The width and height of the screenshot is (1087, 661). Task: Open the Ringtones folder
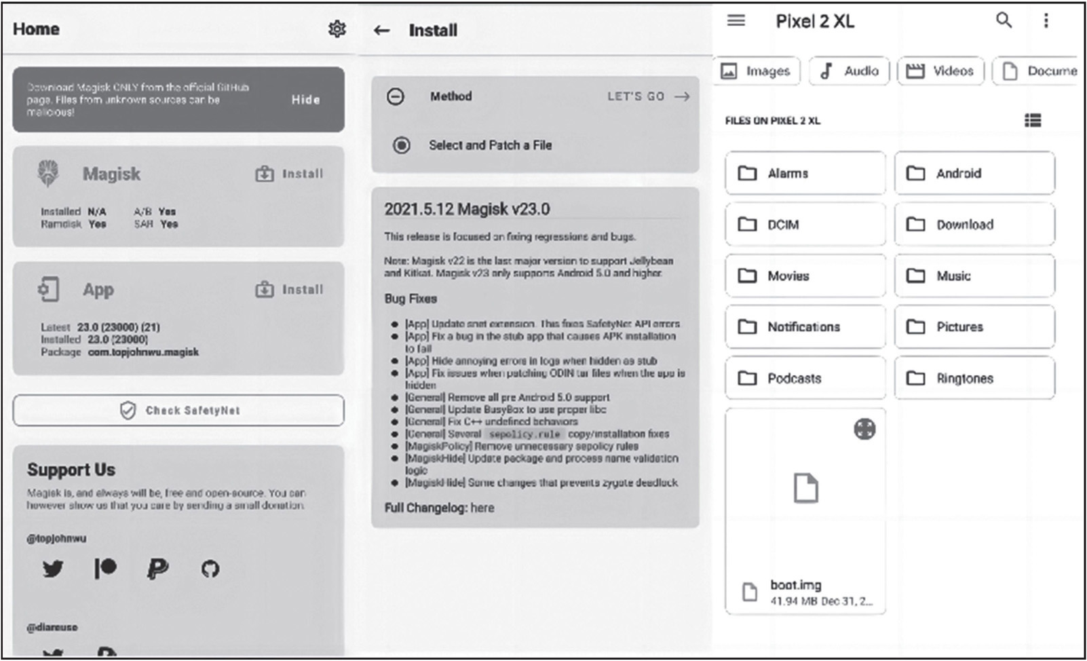tap(974, 378)
